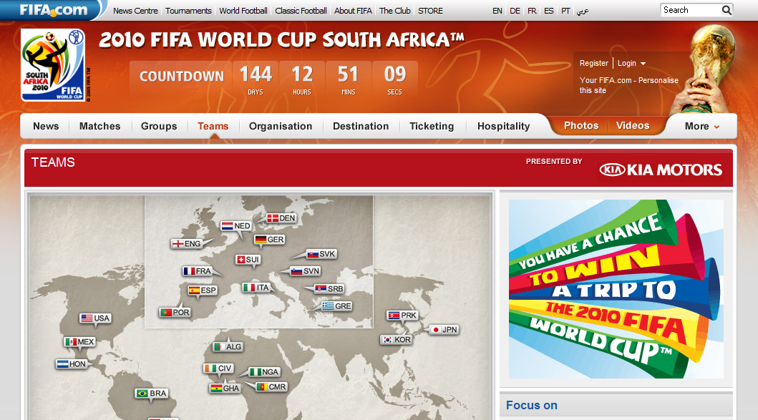
Task: Select the ESP flag marker on map
Action: point(203,290)
